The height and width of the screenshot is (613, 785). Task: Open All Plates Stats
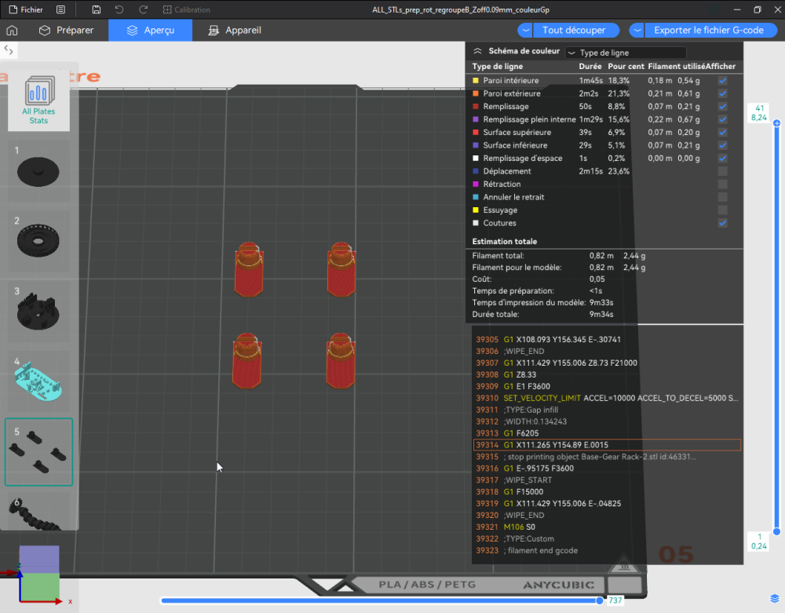[38, 100]
